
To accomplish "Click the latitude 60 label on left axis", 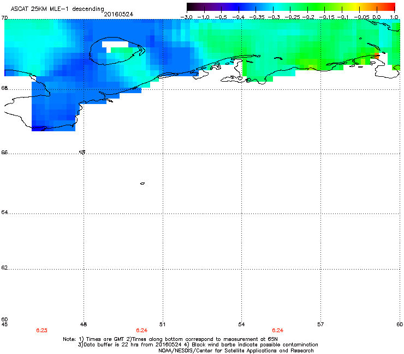I will tap(4, 319).
